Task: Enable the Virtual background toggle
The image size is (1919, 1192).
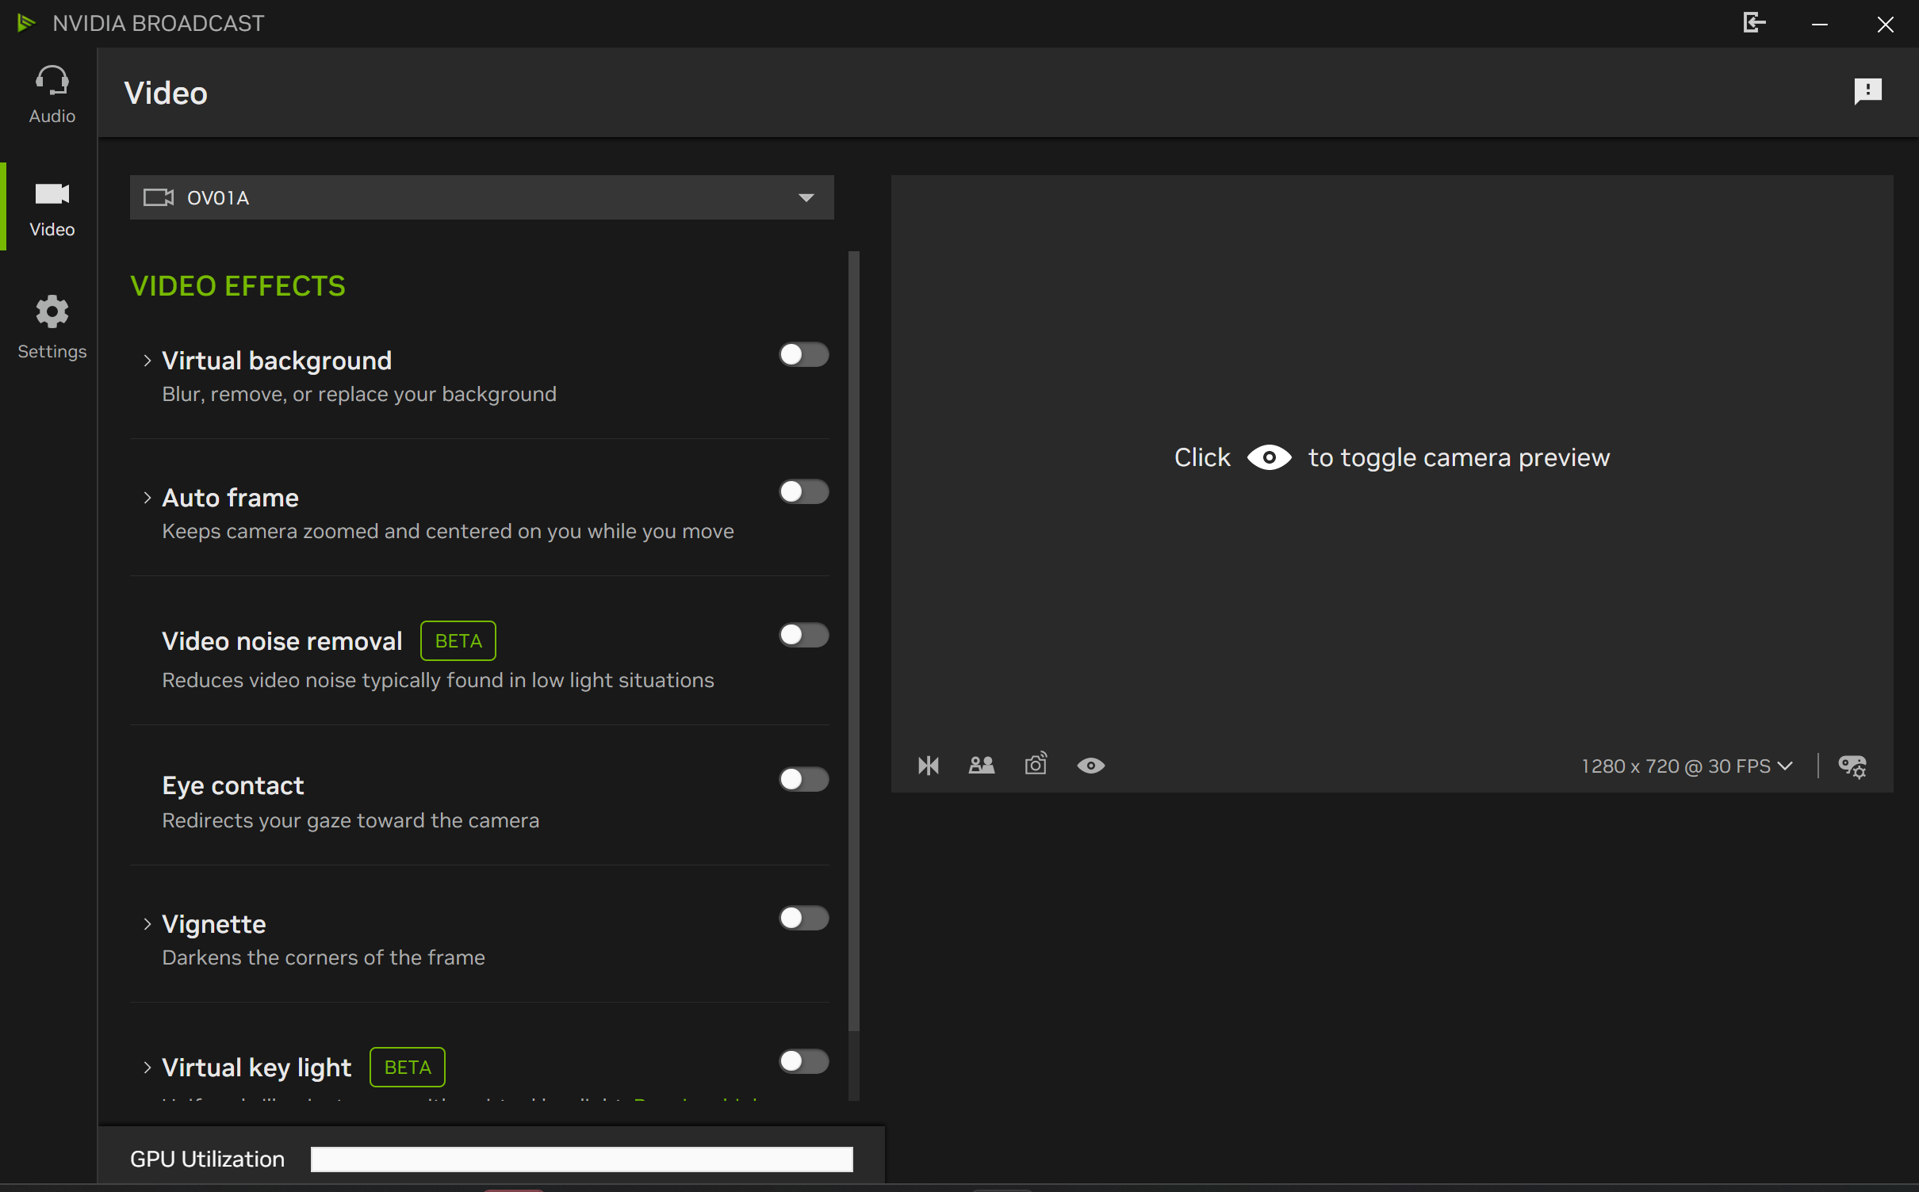Action: click(x=803, y=355)
